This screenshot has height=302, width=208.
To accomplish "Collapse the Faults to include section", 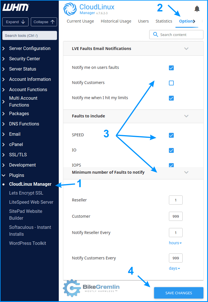I will click(x=186, y=116).
